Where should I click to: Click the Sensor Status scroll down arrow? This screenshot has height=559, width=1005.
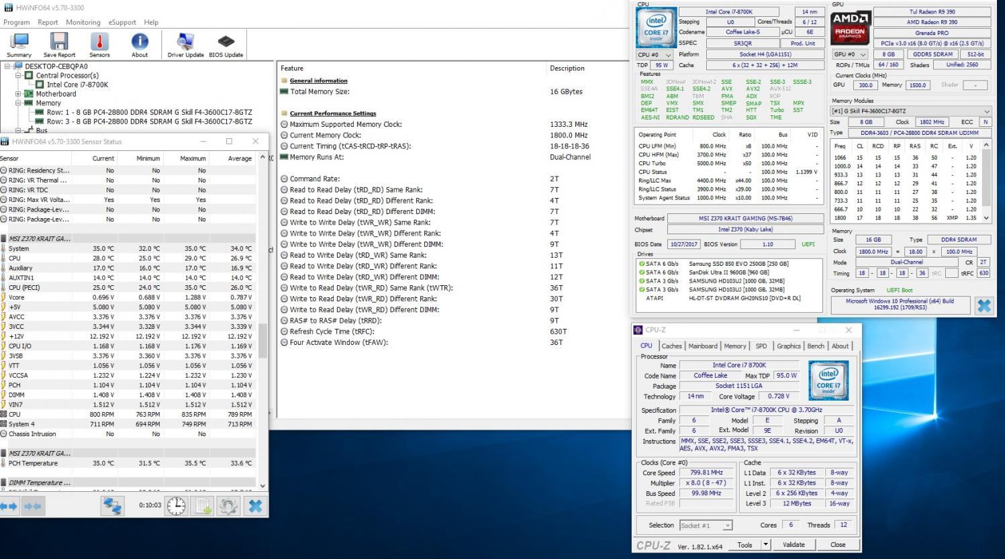[262, 486]
